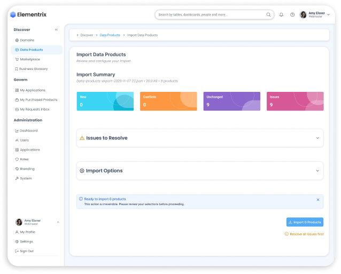
Task: Go to My Requests Inbox
Action: coord(34,109)
